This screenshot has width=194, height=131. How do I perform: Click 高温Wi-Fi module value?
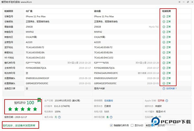(x=161, y=112)
